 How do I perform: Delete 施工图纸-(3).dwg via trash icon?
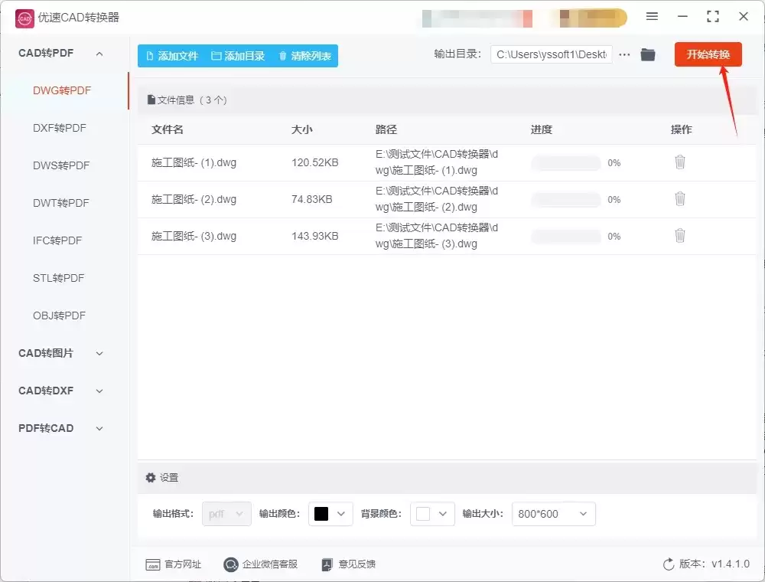coord(680,237)
